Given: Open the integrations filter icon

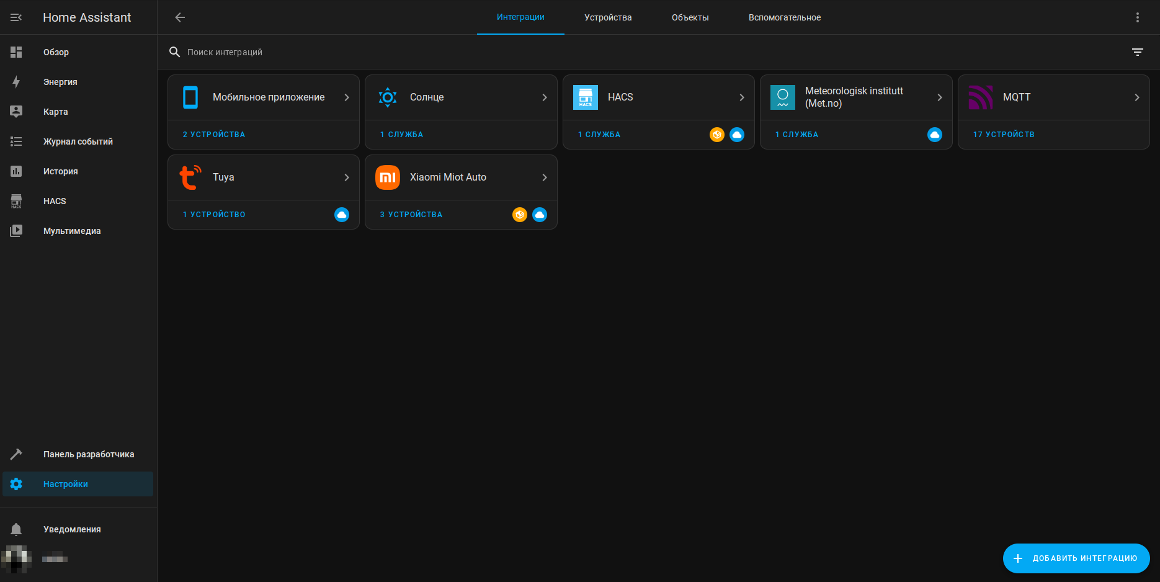Looking at the screenshot, I should click(1137, 52).
